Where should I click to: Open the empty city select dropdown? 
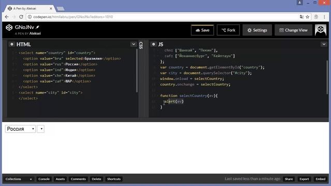pyautogui.click(x=40, y=129)
